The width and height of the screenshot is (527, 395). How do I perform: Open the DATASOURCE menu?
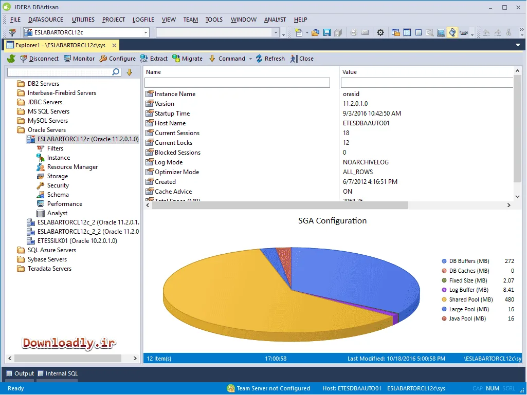point(46,20)
